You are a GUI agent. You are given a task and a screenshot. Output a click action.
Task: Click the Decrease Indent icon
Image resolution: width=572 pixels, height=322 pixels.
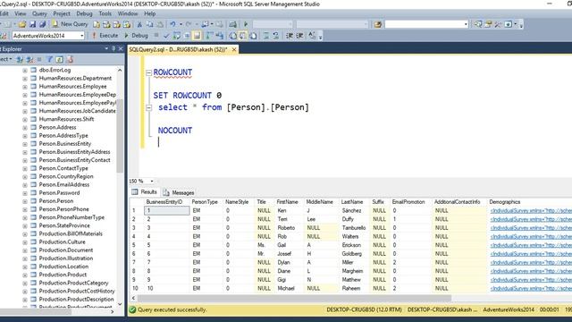[290, 36]
